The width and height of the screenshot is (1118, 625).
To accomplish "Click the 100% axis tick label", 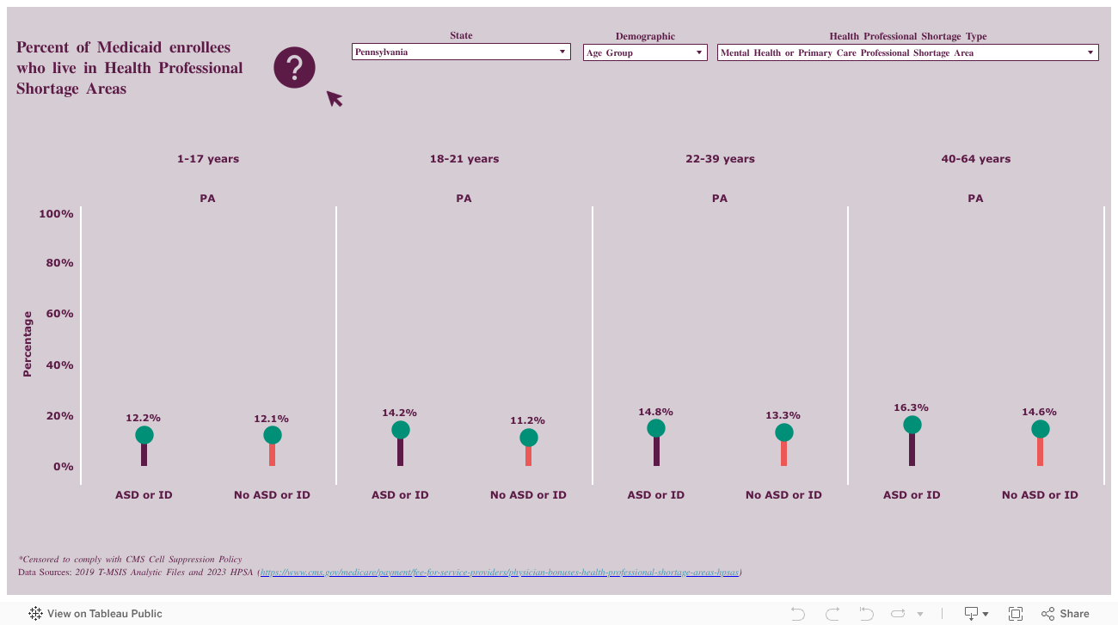I will coord(57,213).
